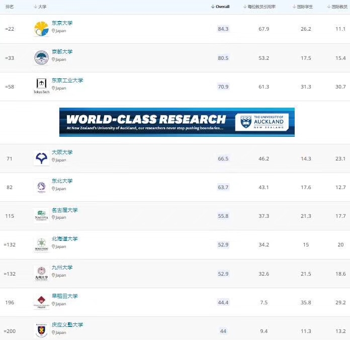Sort by 大学 column header
The width and height of the screenshot is (350, 340).
point(40,7)
